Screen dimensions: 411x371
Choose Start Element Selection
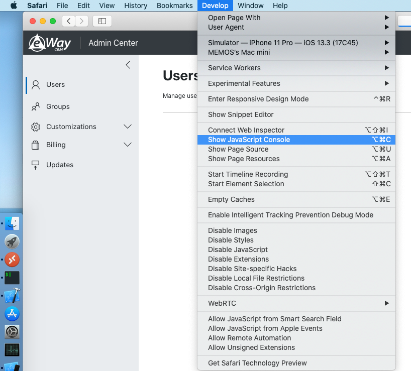click(296, 184)
